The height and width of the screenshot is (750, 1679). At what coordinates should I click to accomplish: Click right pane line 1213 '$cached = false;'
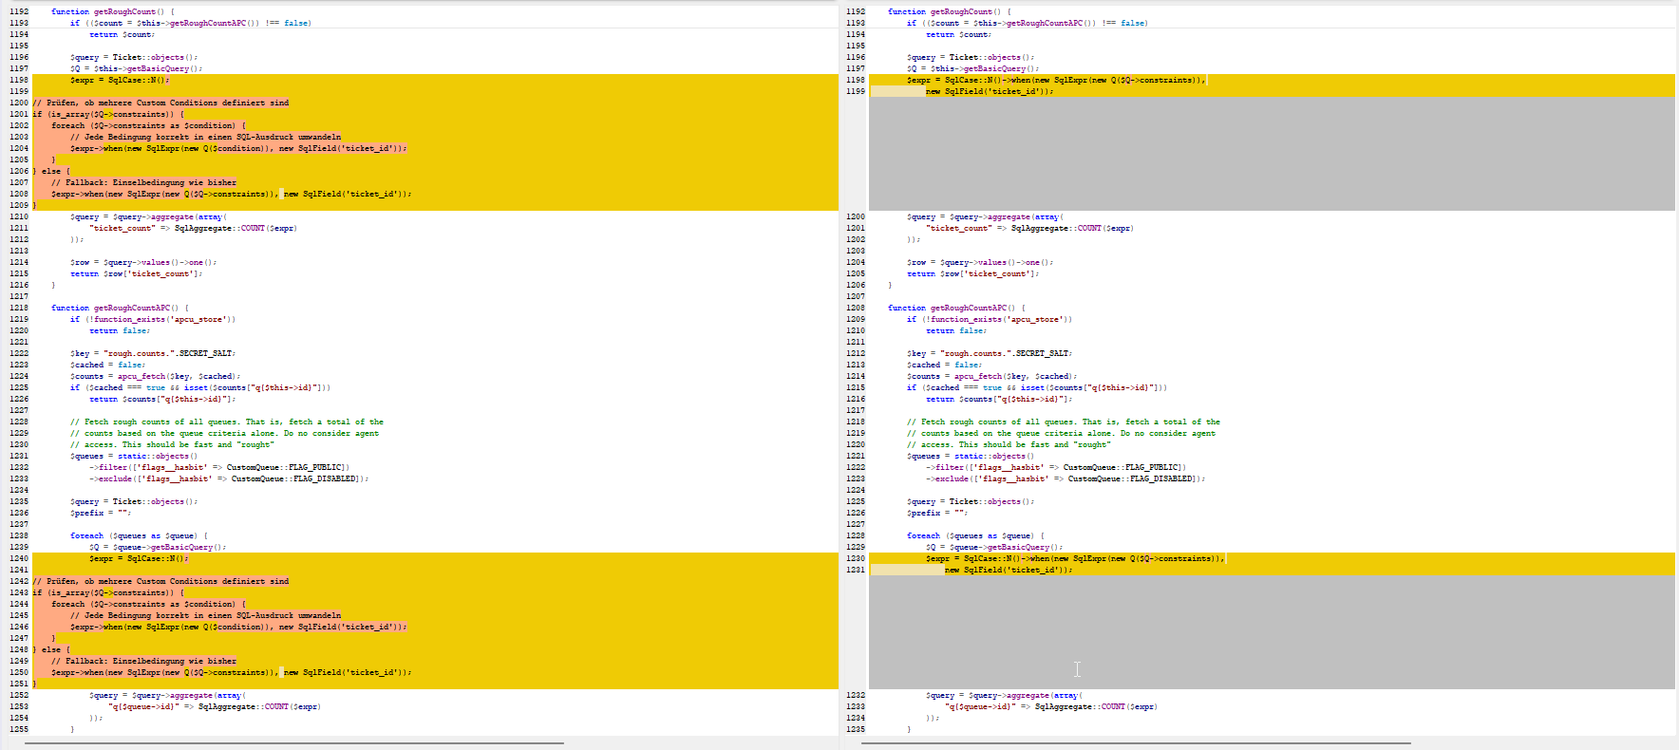pyautogui.click(x=944, y=365)
